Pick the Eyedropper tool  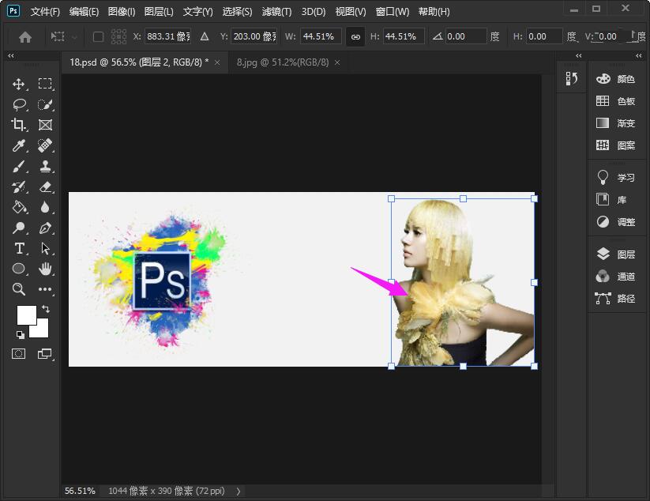tap(19, 145)
